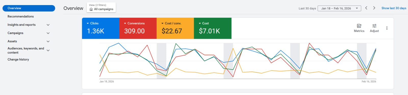Click the Jan 18, 2026 axis label
The image size is (408, 95).
pos(107,82)
